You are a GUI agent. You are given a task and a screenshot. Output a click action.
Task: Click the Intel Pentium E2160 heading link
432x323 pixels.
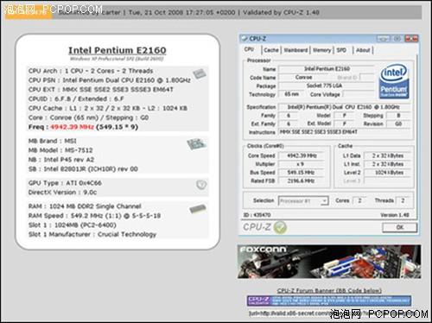click(118, 50)
